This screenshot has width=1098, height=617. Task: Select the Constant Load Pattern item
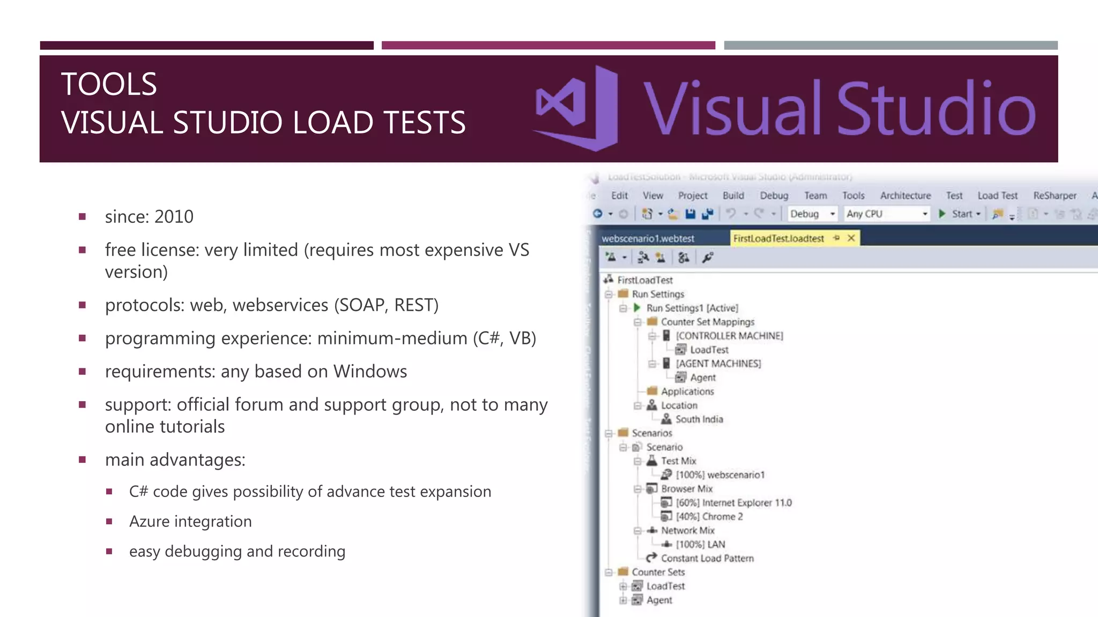tap(707, 559)
